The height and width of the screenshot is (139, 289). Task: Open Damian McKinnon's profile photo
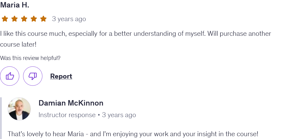point(19,109)
